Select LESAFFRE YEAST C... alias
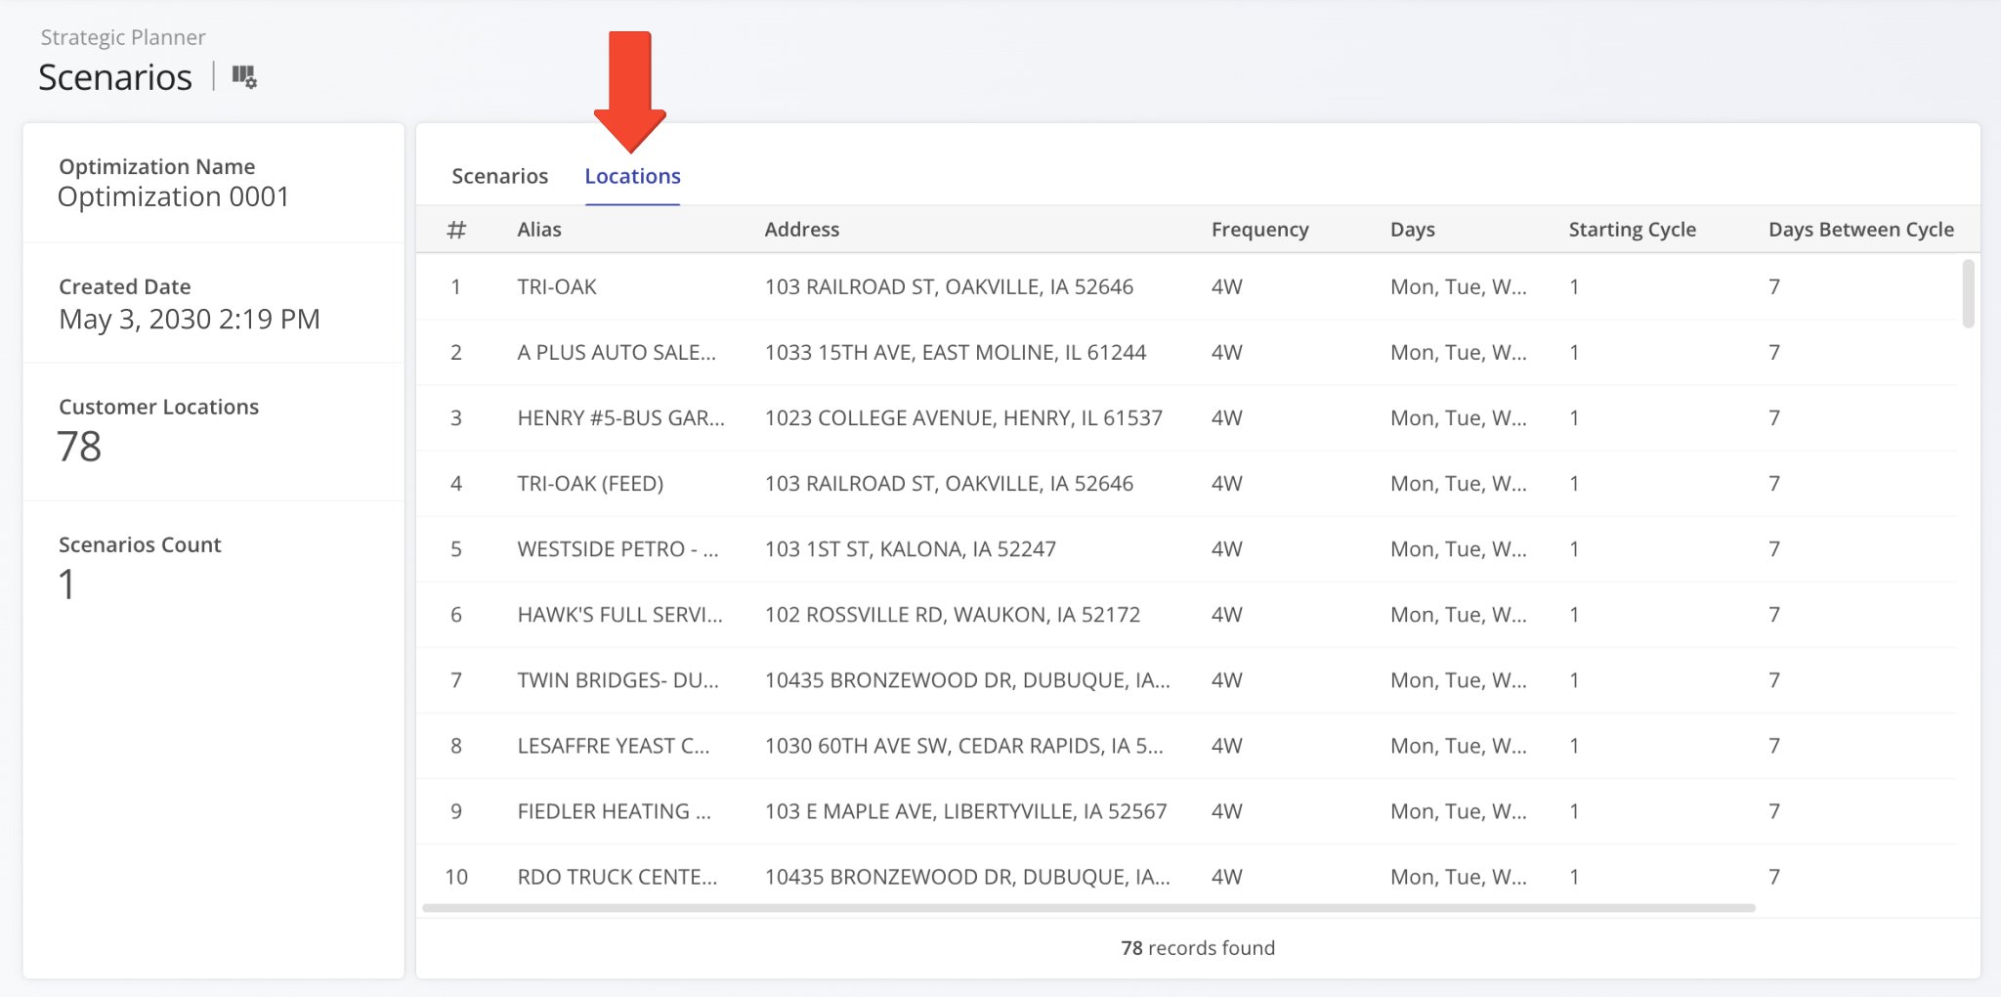The image size is (2001, 997). 614,745
